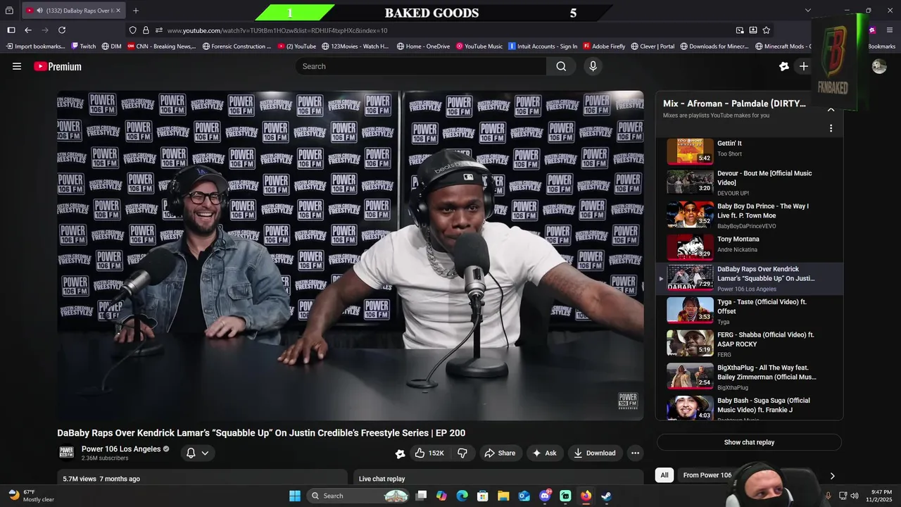This screenshot has width=901, height=507.
Task: Open the CNN Breaking News bookmark
Action: (x=161, y=46)
